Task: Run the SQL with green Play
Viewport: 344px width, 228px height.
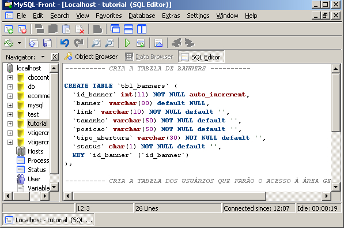Action: pyautogui.click(x=127, y=43)
